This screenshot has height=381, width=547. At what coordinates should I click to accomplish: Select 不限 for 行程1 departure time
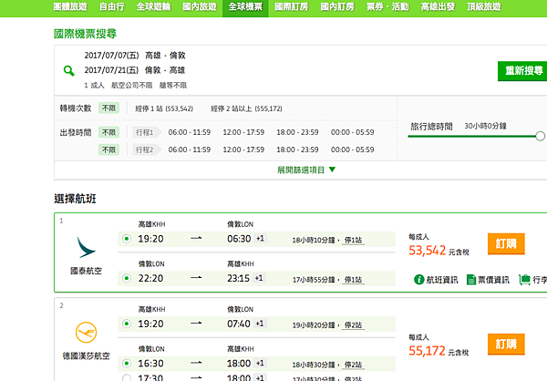click(x=108, y=132)
